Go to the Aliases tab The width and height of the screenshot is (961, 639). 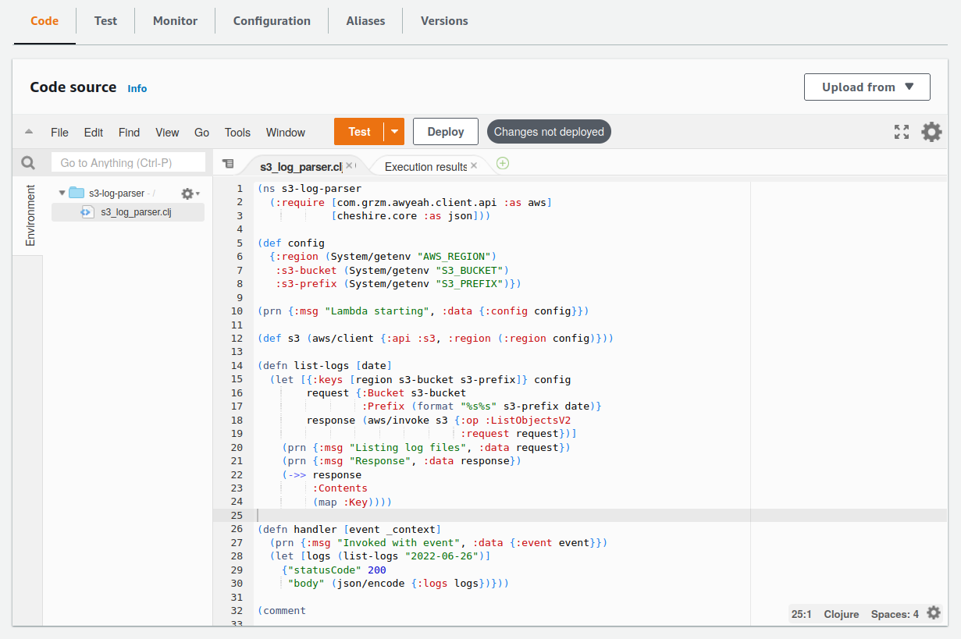[365, 21]
